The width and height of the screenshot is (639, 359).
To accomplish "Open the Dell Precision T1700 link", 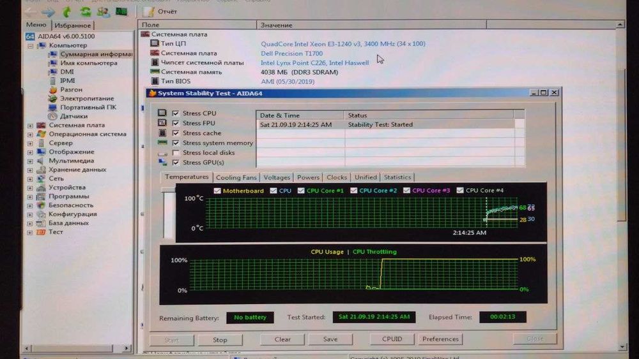I will coord(292,54).
